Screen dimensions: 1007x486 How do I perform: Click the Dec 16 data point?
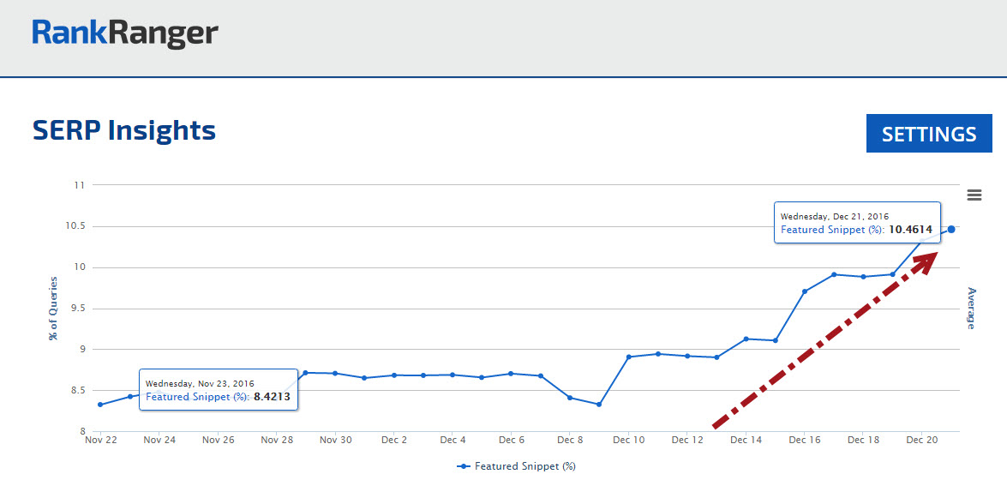pyautogui.click(x=804, y=291)
